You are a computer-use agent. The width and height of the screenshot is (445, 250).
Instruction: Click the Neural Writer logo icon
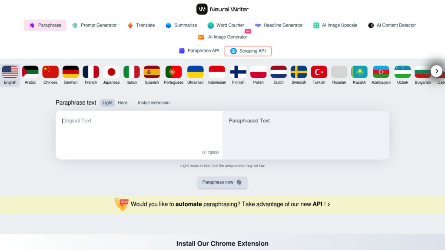[202, 9]
